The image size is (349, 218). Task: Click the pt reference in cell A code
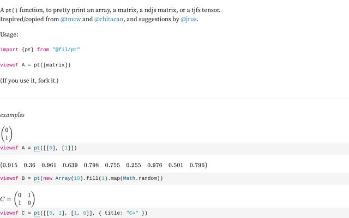point(37,148)
